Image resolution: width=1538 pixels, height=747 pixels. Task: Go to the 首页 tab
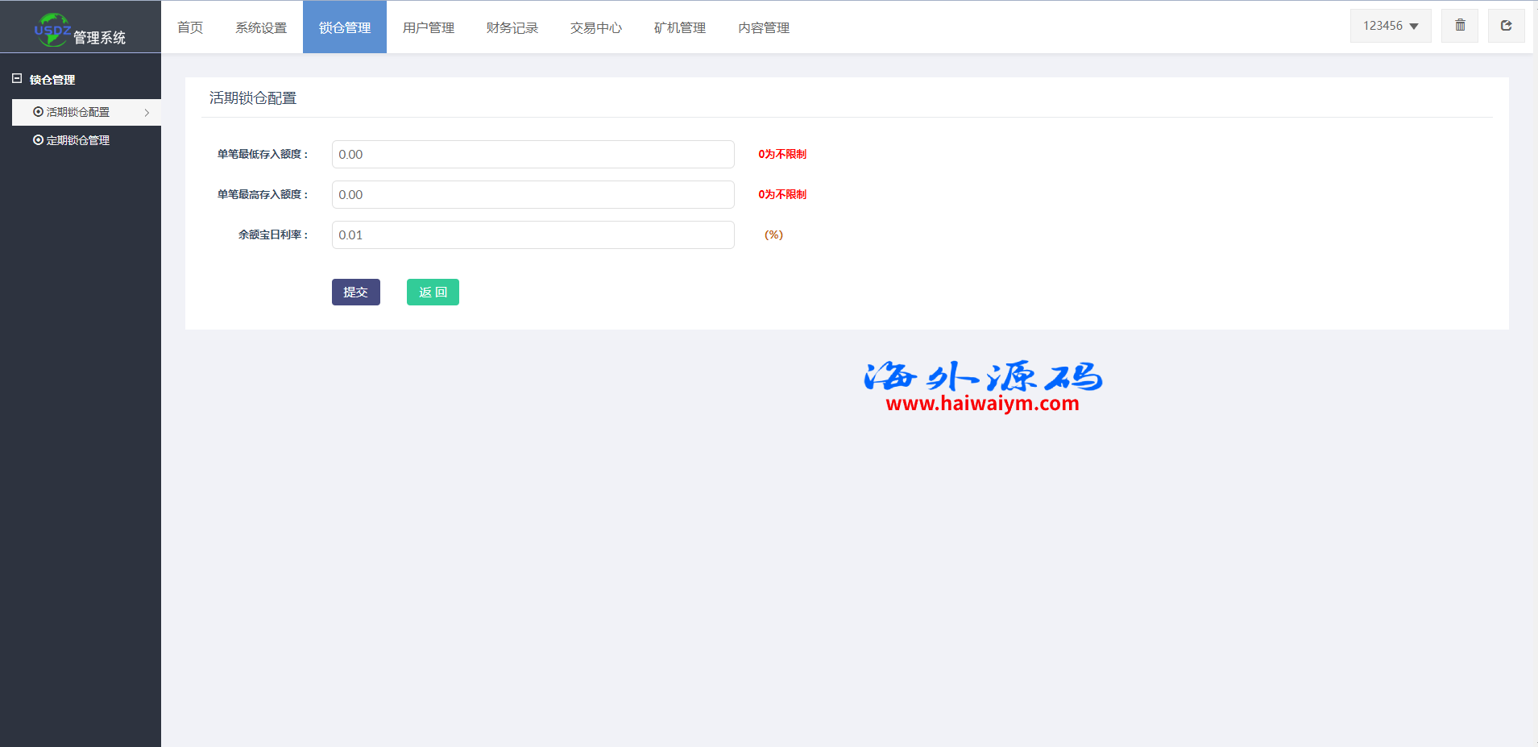[x=190, y=27]
